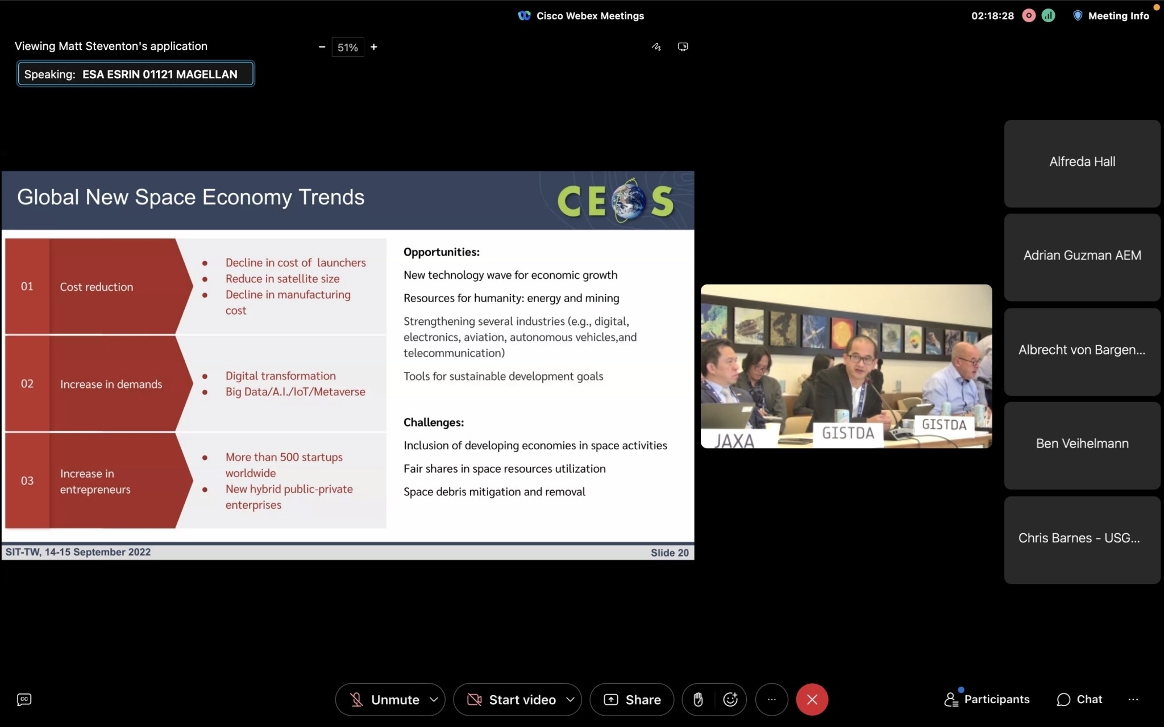Click the recording indicator icon
Image resolution: width=1164 pixels, height=727 pixels.
point(1029,16)
